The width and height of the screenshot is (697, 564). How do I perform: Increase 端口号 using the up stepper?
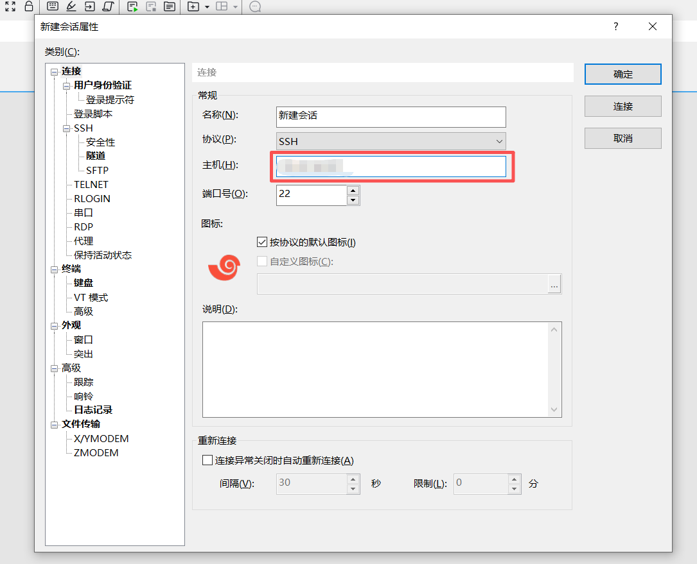point(353,191)
